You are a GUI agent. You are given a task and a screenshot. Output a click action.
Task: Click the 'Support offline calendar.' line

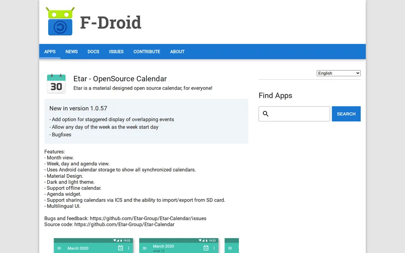click(73, 188)
